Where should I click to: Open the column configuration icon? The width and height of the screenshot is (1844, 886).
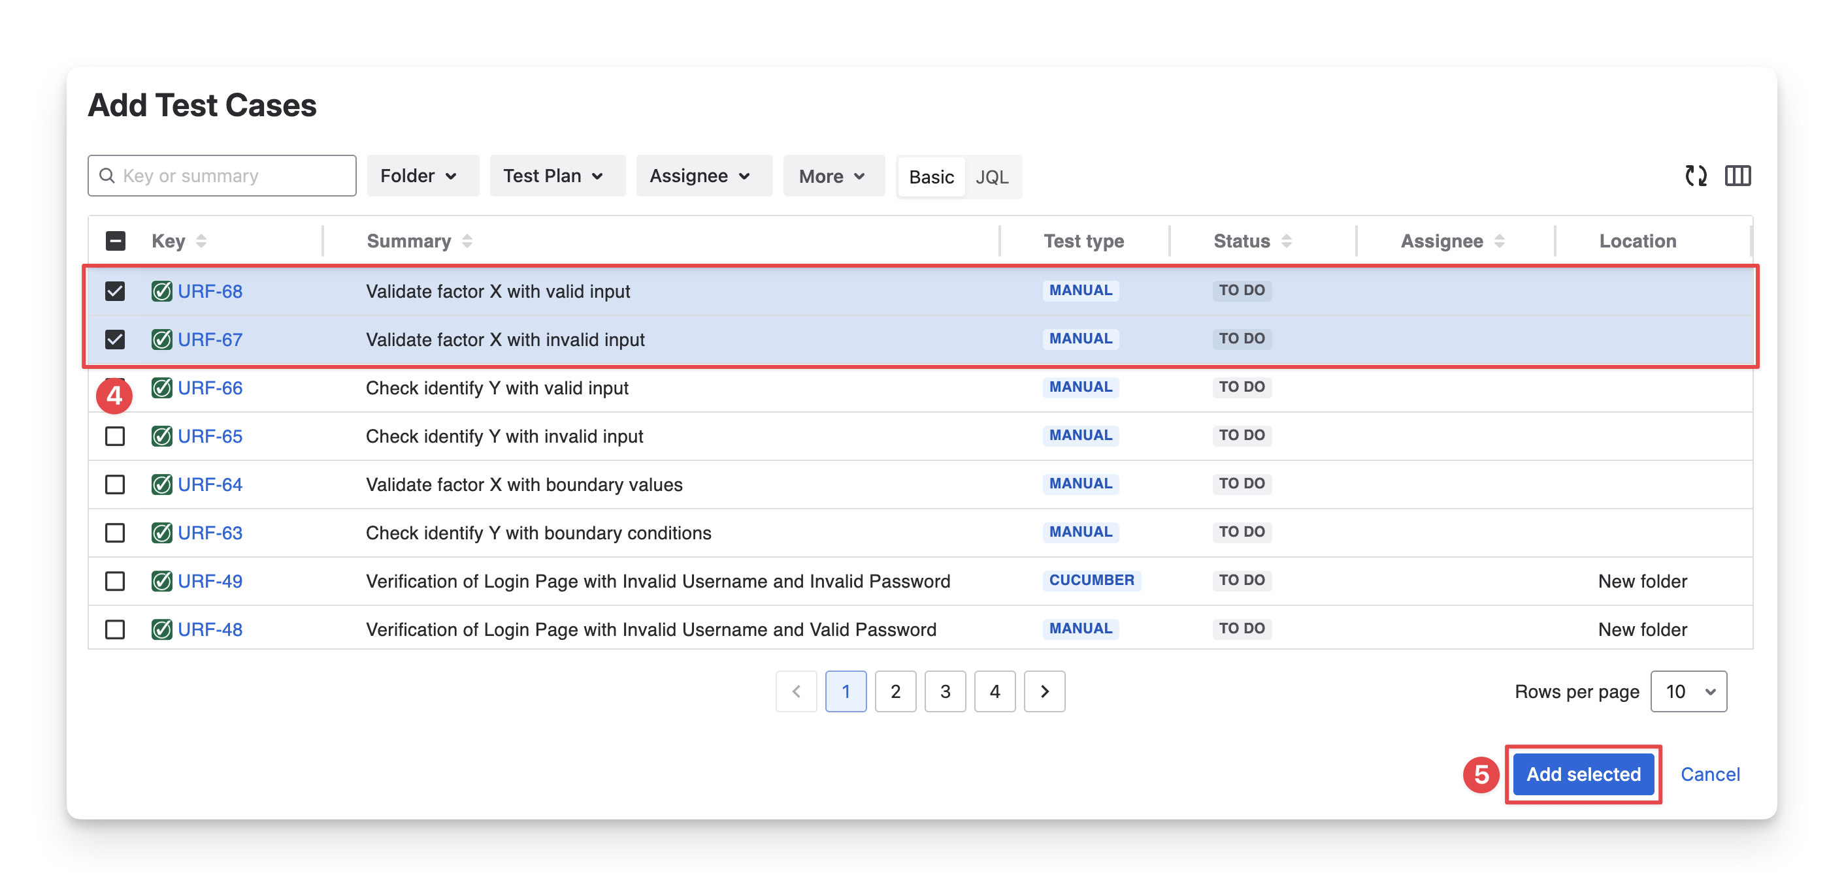tap(1737, 176)
